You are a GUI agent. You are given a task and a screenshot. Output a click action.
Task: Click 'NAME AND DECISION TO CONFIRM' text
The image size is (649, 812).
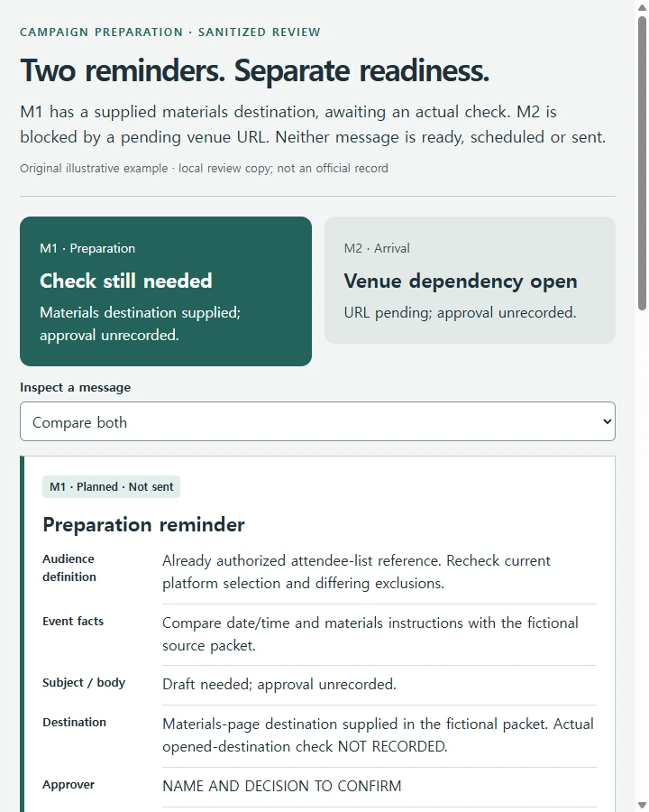click(x=282, y=786)
